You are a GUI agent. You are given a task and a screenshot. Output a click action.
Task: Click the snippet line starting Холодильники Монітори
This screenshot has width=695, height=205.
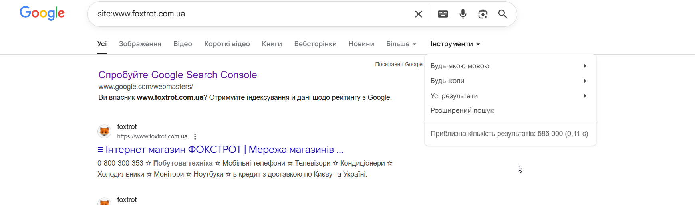tap(232, 174)
